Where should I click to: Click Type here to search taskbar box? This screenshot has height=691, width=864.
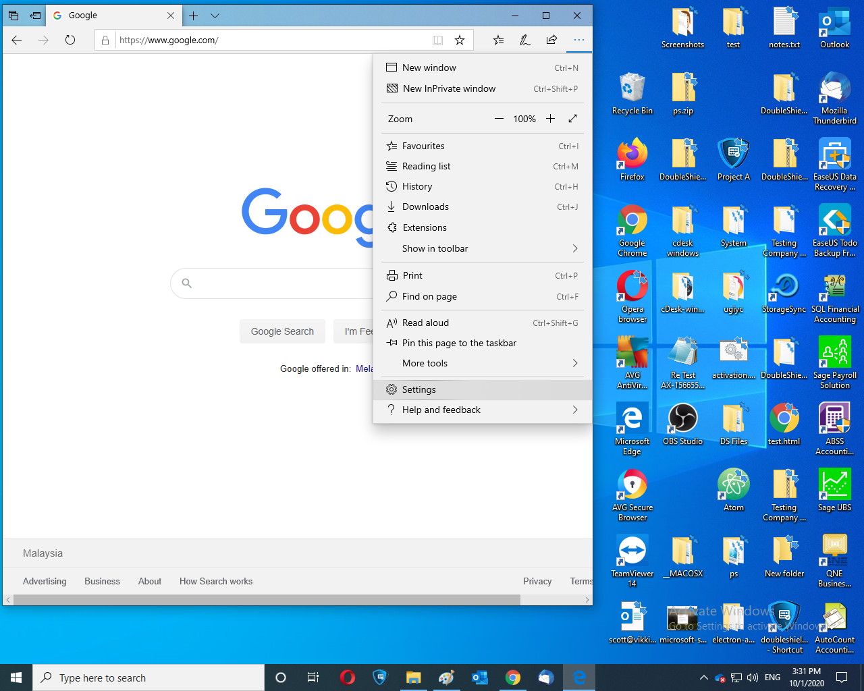(148, 678)
